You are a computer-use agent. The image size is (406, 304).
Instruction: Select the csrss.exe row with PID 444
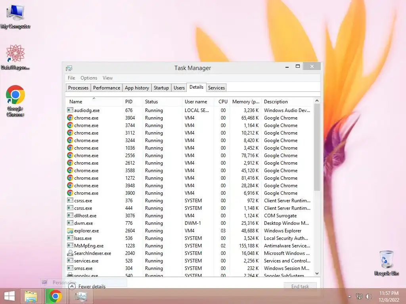pos(190,208)
